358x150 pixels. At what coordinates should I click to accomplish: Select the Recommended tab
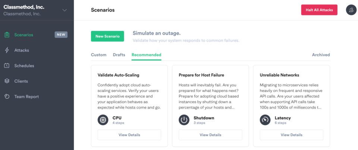coord(146,55)
